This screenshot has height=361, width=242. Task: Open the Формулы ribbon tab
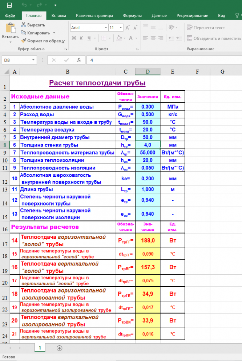point(132,16)
